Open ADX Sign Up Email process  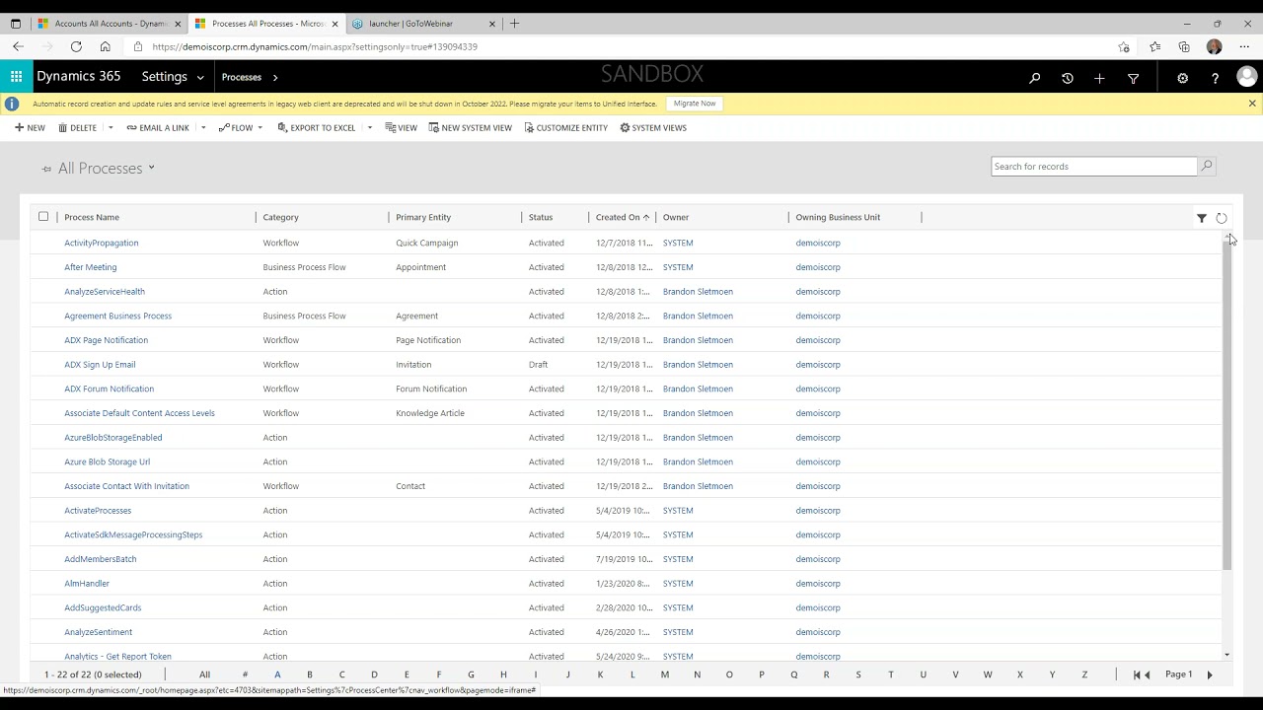[x=100, y=365]
